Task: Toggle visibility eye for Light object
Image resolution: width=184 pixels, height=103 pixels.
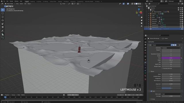Action: [180, 15]
